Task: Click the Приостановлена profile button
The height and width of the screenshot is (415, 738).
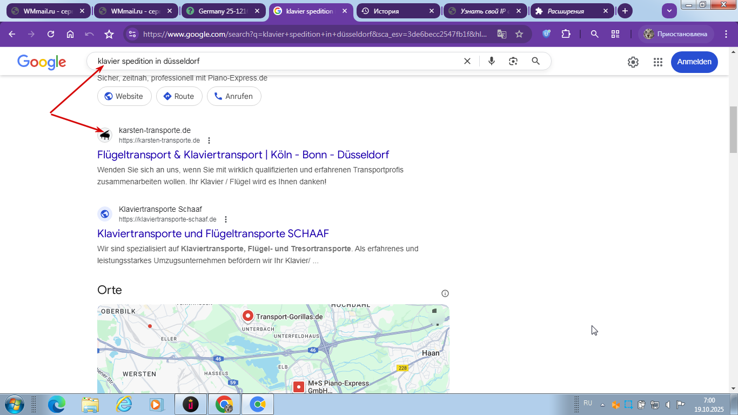Action: click(676, 34)
